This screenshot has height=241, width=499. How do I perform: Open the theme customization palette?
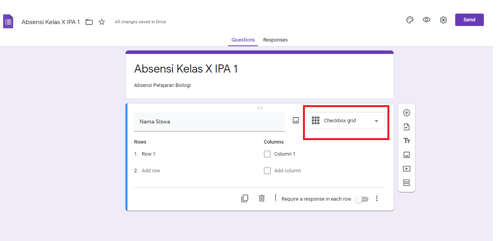pos(410,20)
